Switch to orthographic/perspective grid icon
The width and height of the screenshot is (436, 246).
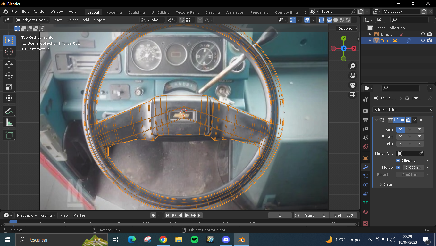click(x=353, y=95)
